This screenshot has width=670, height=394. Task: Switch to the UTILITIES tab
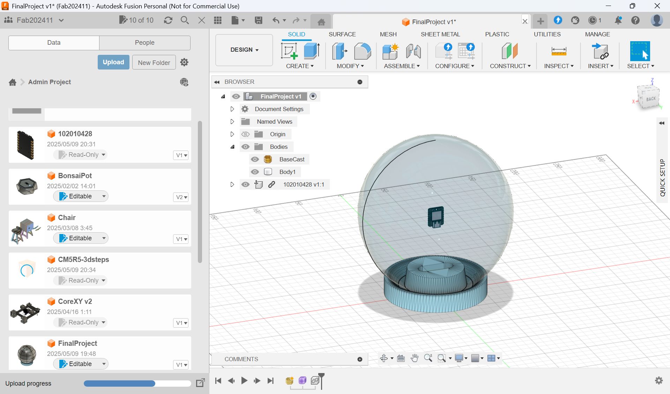pos(547,34)
